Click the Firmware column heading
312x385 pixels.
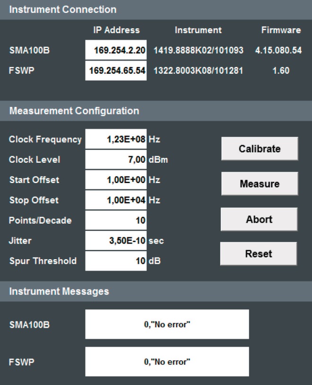coord(281,30)
